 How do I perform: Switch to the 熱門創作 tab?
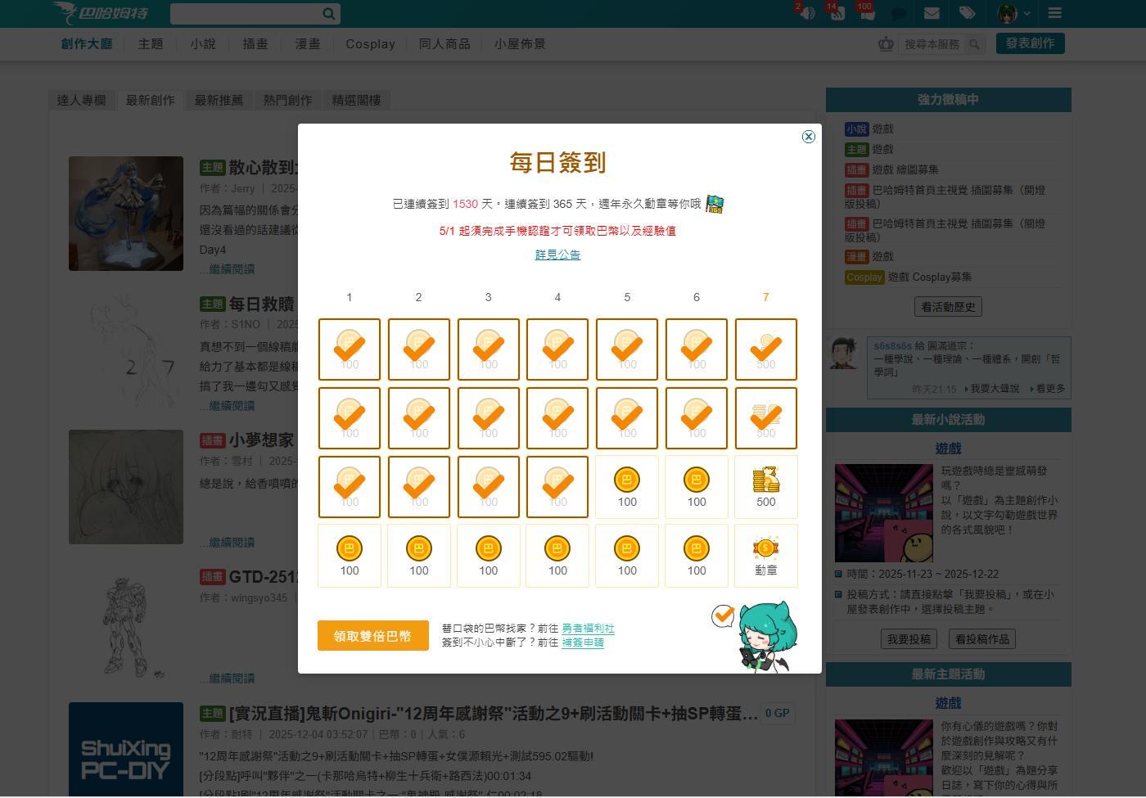coord(287,100)
